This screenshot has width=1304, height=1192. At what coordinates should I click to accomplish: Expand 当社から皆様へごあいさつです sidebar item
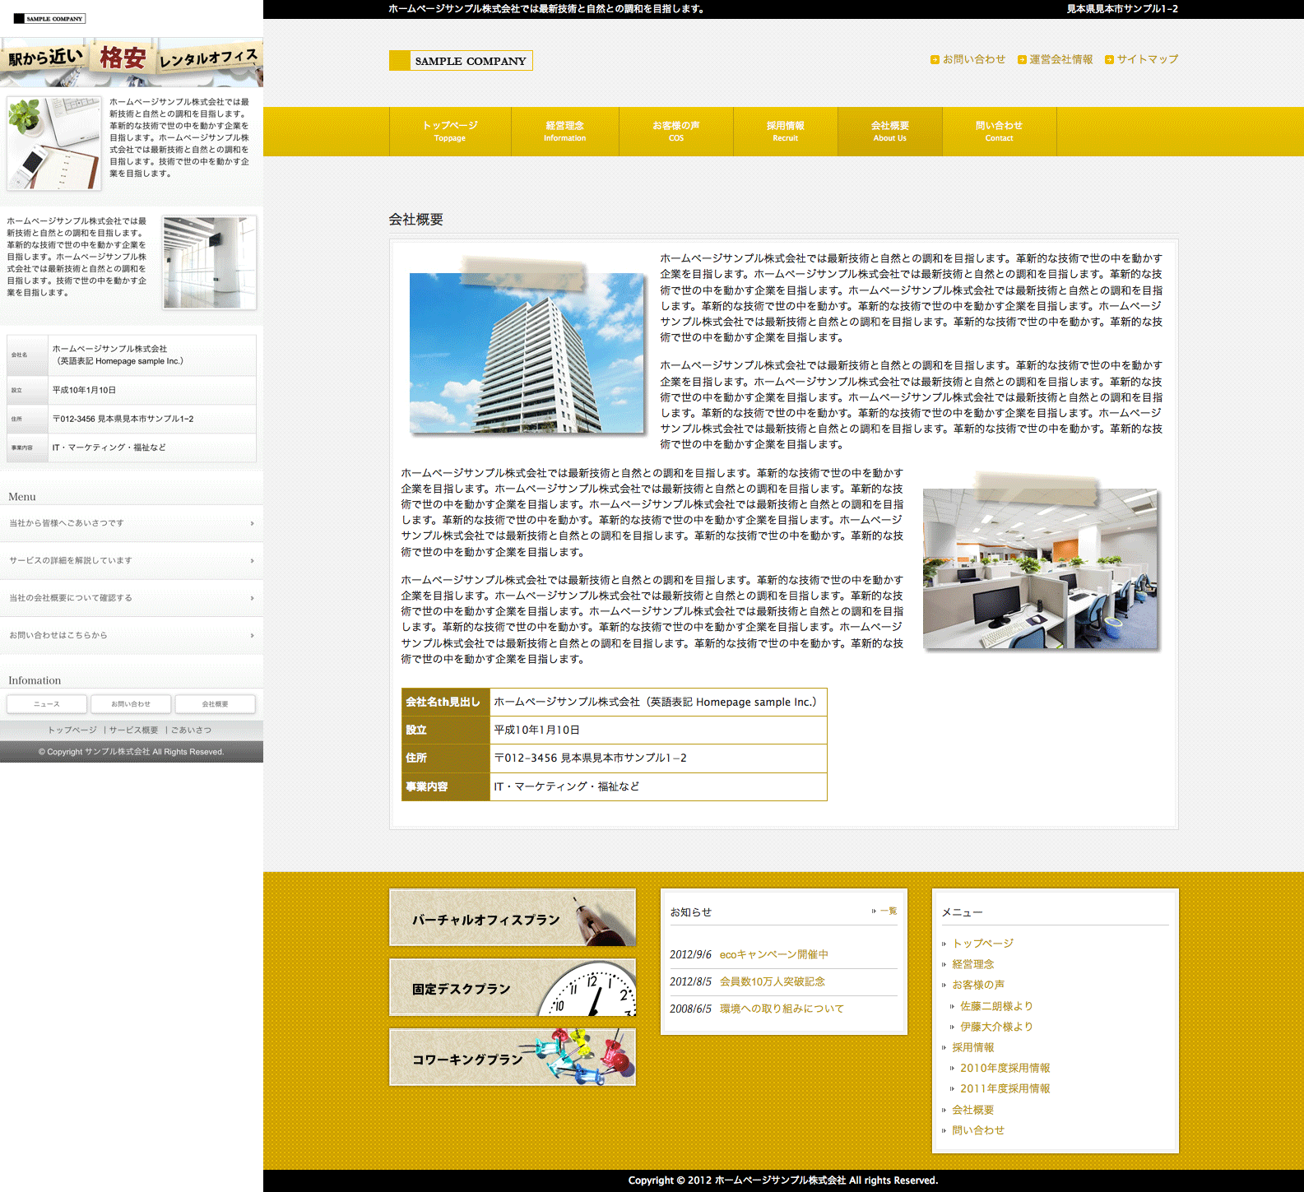132,523
